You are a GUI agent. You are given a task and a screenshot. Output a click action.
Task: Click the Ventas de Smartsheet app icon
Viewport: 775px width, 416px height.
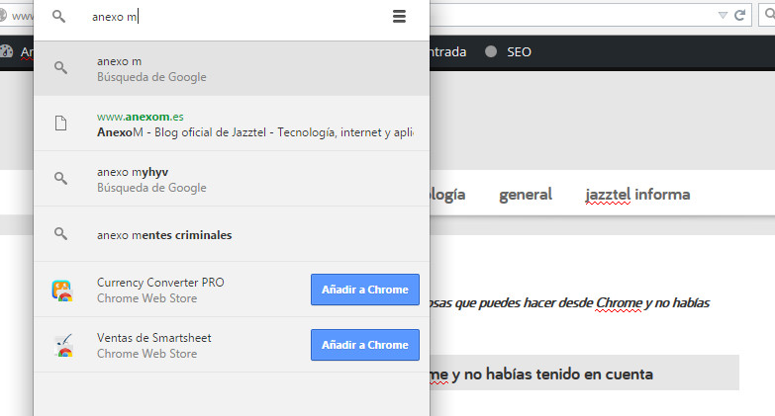tap(63, 346)
